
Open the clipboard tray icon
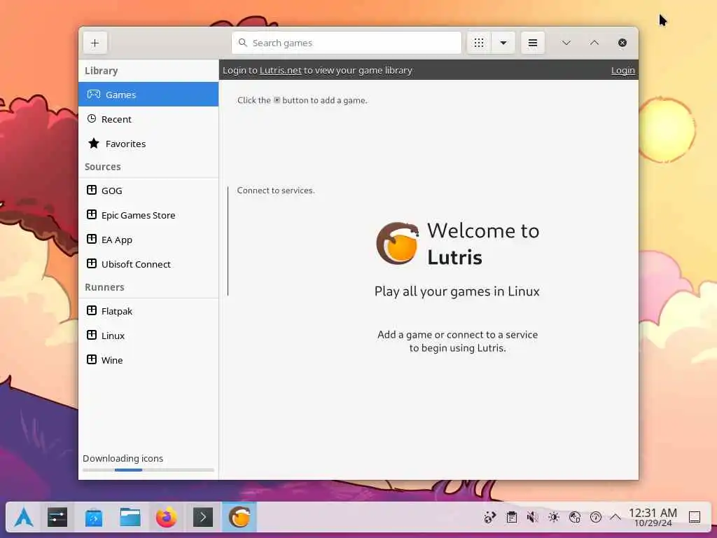pyautogui.click(x=511, y=518)
